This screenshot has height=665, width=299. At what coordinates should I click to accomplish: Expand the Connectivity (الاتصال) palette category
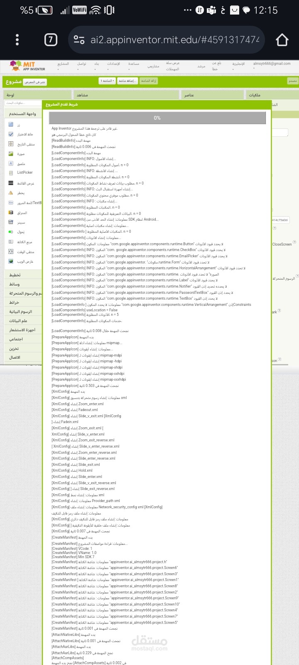click(x=23, y=357)
